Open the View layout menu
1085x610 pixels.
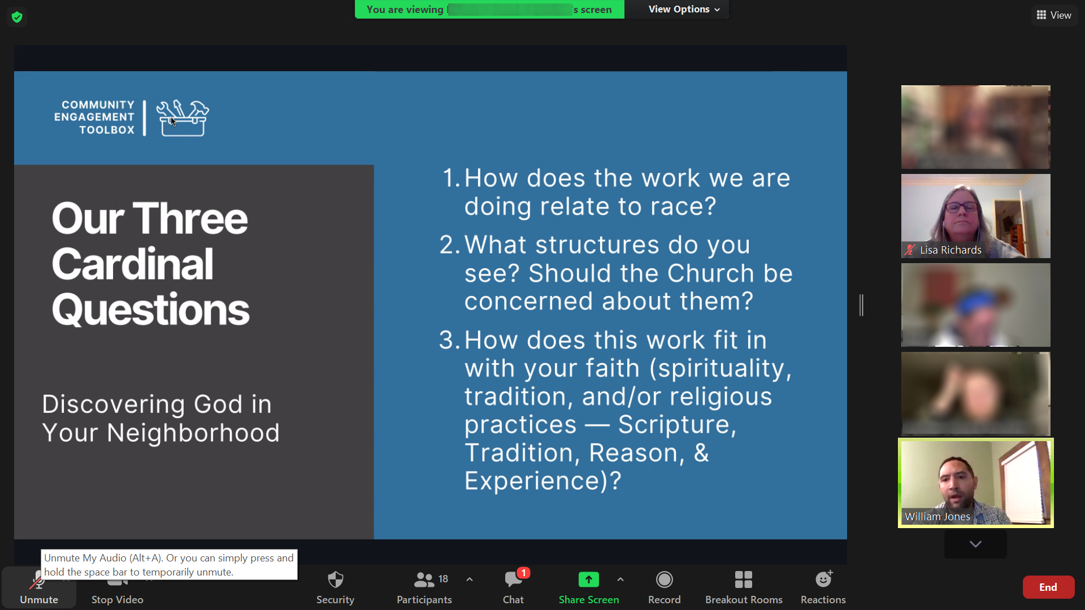[x=1054, y=15]
